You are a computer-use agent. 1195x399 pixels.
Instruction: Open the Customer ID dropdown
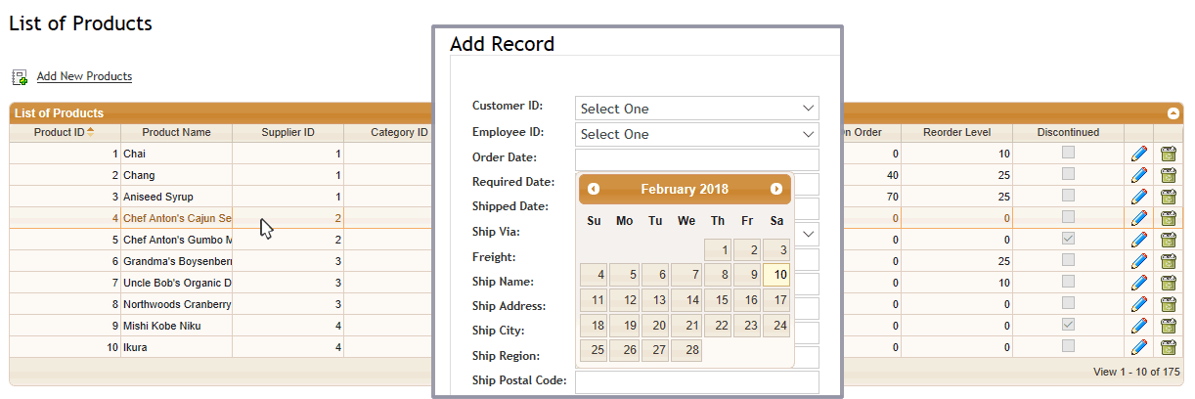(x=697, y=109)
